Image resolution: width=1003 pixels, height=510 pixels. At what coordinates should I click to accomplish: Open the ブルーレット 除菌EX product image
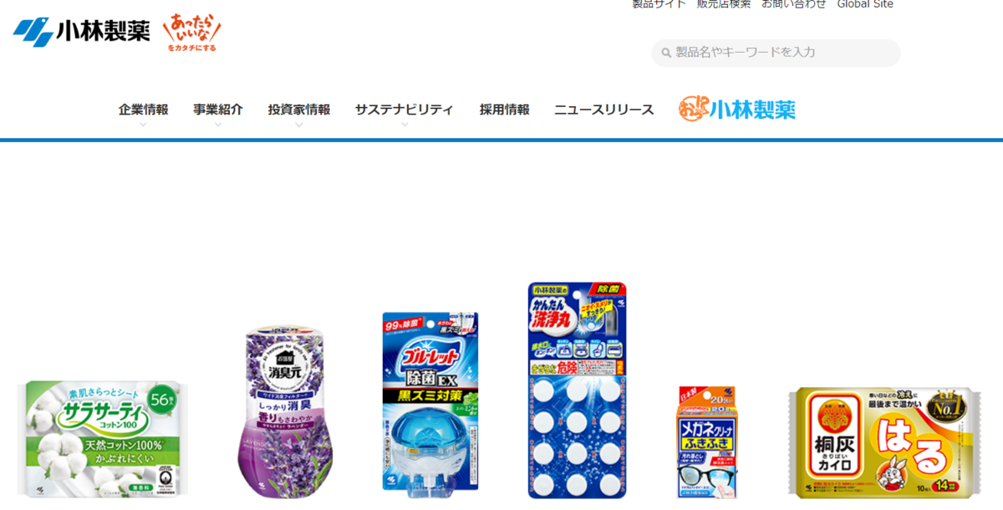tap(430, 405)
